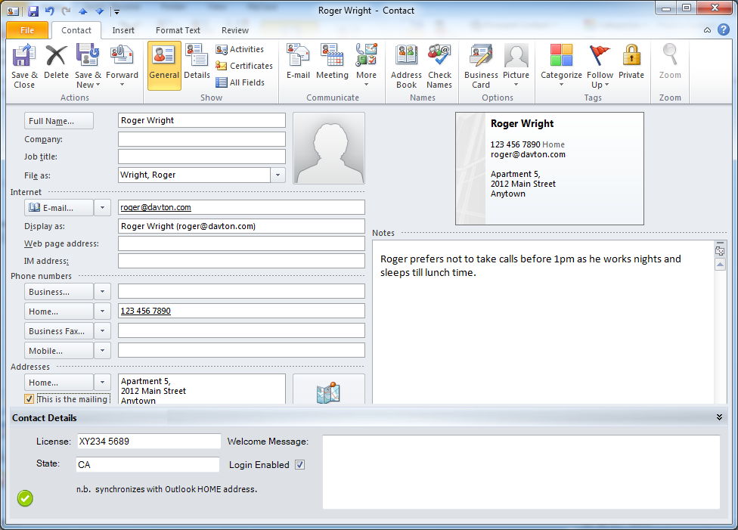Click the Mobile... button
This screenshot has width=738, height=530.
[59, 351]
